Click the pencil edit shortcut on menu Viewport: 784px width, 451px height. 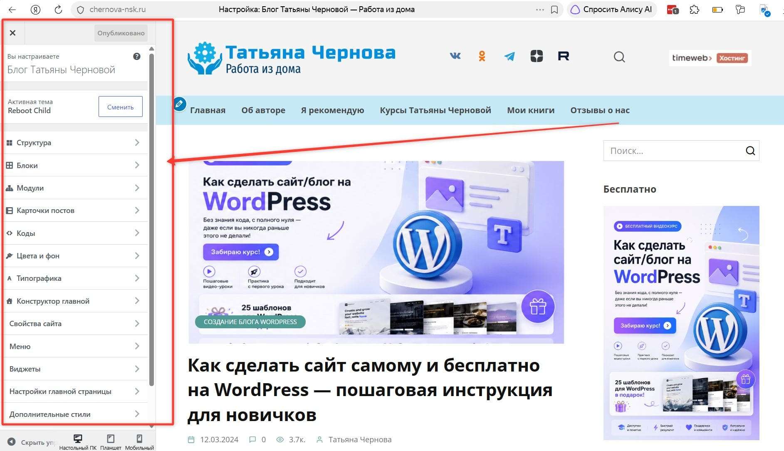180,104
